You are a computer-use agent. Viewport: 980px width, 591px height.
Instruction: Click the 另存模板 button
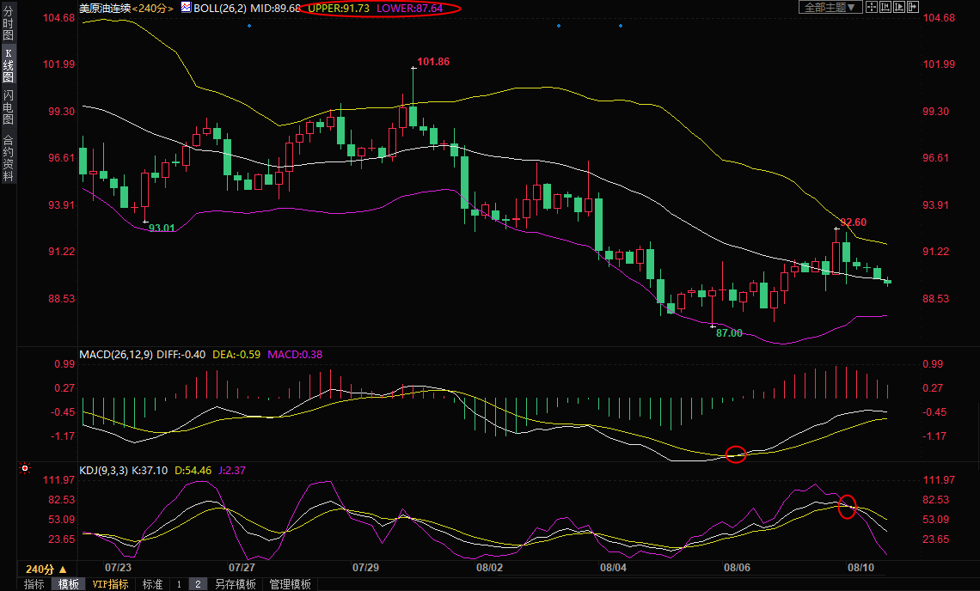click(236, 584)
